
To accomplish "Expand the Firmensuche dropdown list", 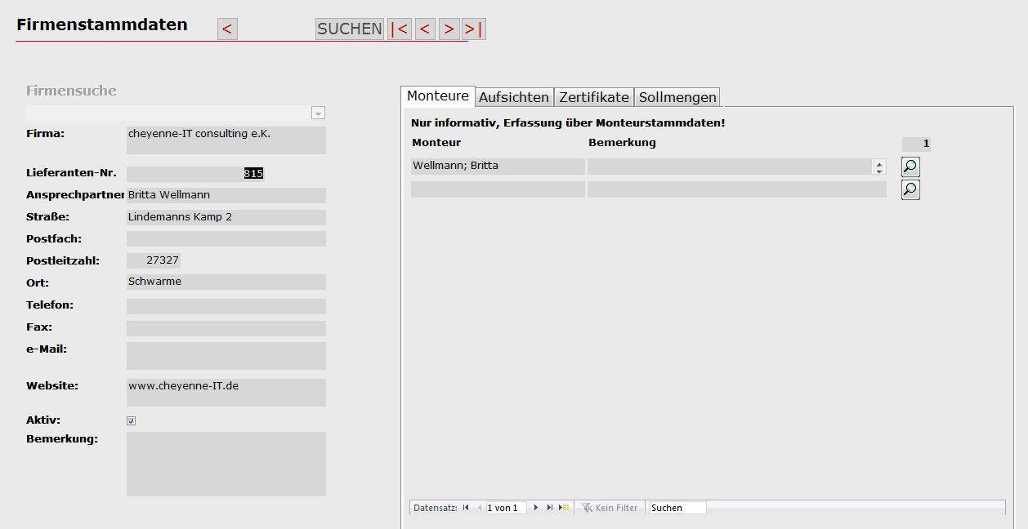I will point(318,113).
